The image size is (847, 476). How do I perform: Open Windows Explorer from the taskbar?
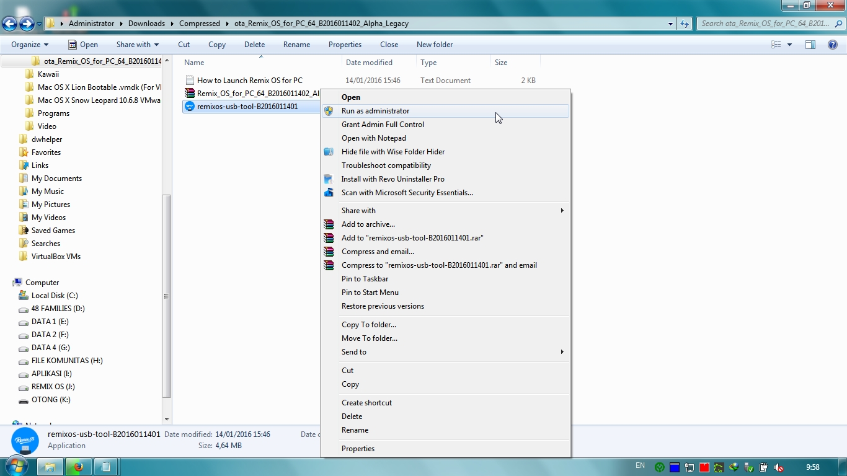tap(51, 467)
